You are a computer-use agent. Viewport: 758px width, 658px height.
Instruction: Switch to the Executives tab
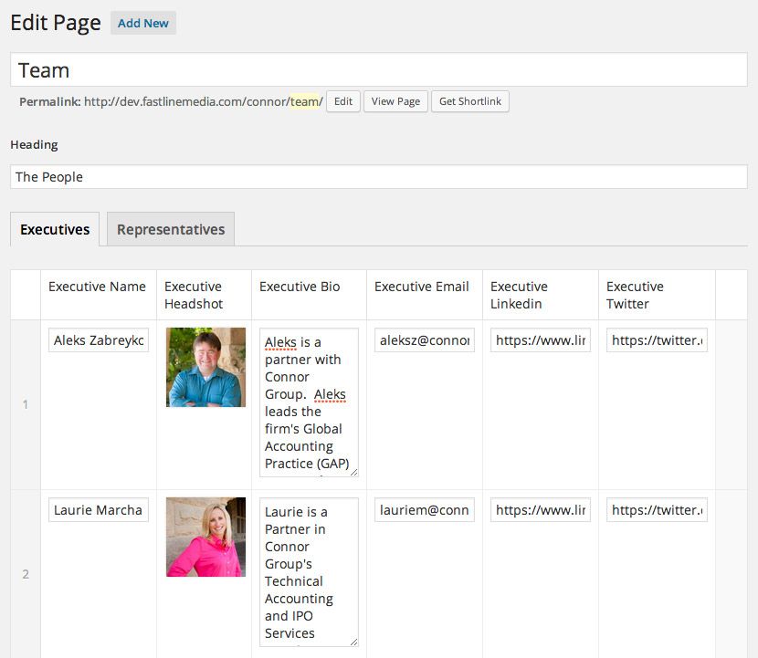55,229
